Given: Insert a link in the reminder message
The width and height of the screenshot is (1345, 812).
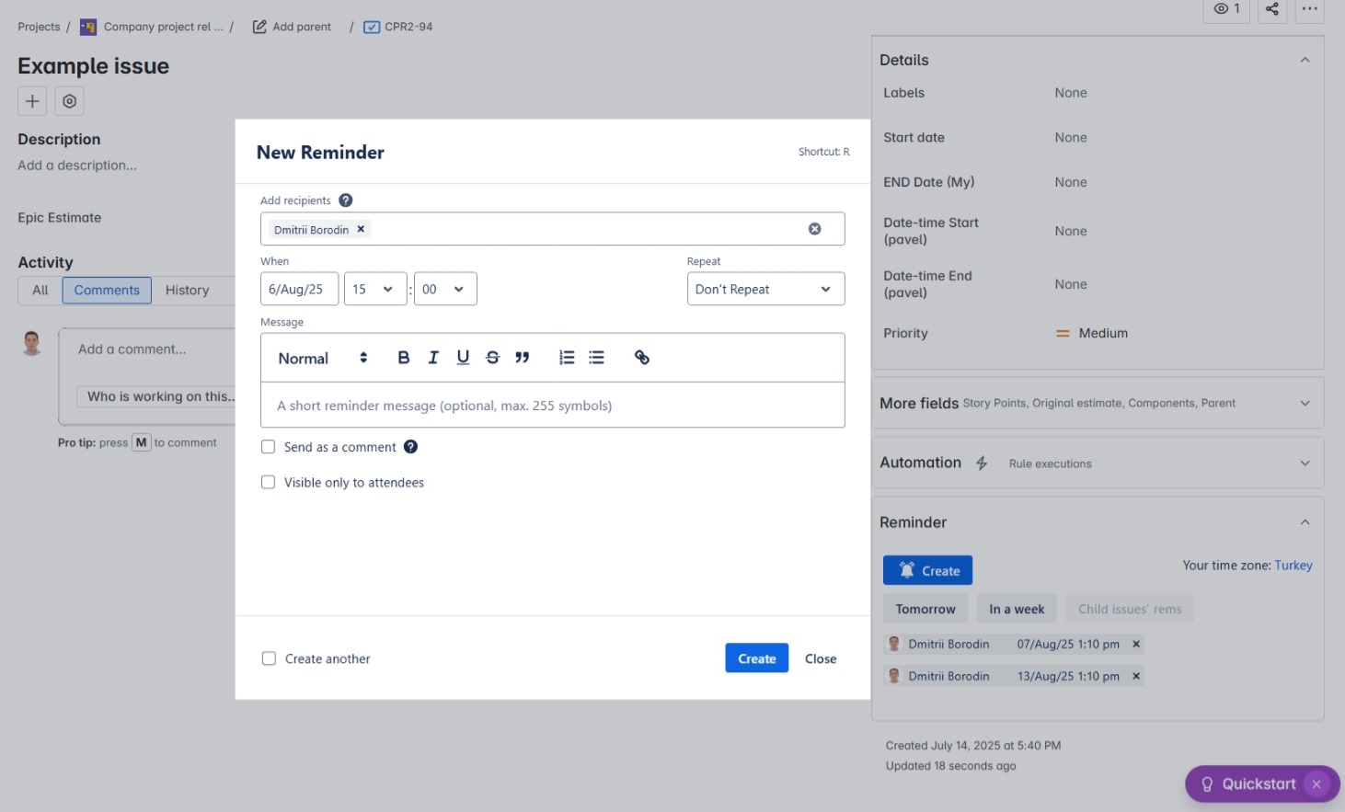Looking at the screenshot, I should click(641, 358).
